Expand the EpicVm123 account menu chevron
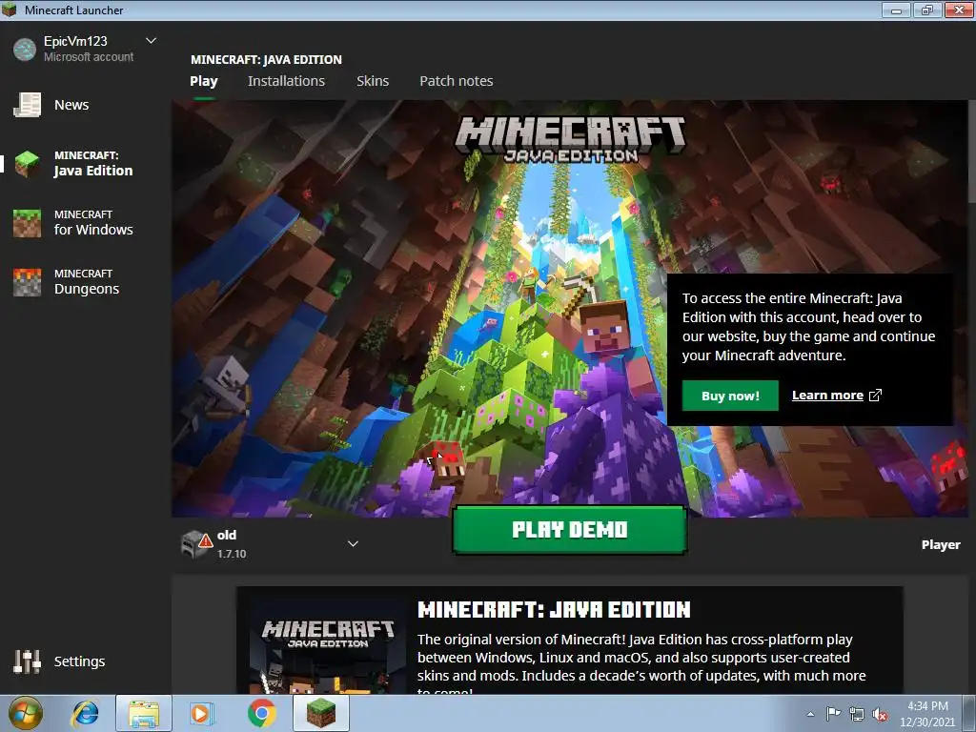This screenshot has height=732, width=976. click(151, 41)
